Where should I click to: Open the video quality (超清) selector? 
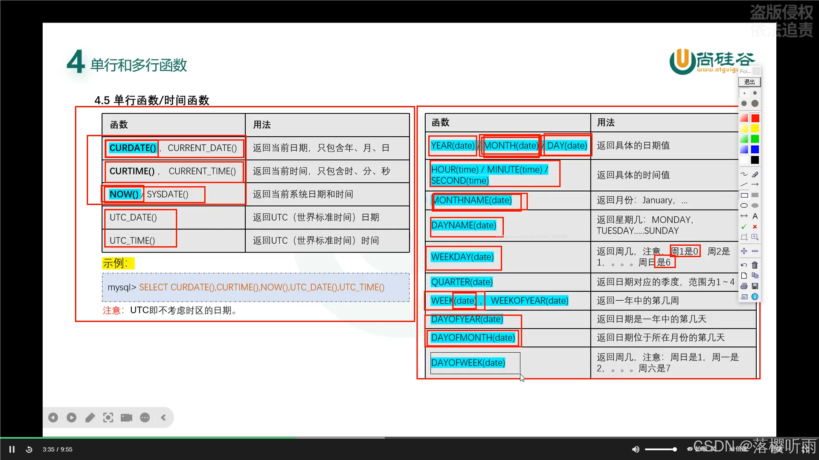click(777, 449)
